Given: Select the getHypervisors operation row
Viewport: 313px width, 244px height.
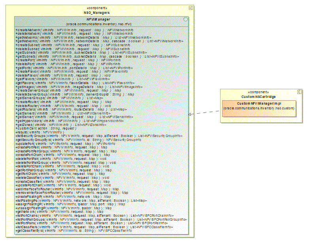Looking at the screenshot, I should coord(70,121).
